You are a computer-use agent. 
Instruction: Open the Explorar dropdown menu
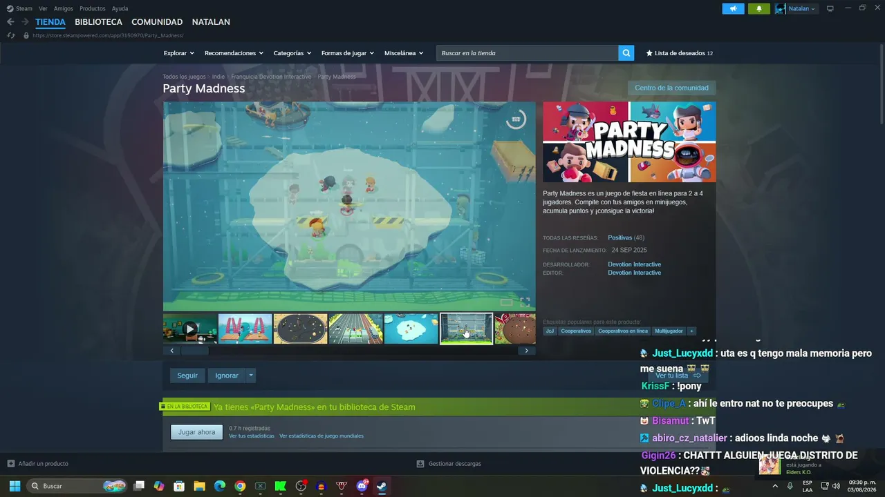coord(179,53)
